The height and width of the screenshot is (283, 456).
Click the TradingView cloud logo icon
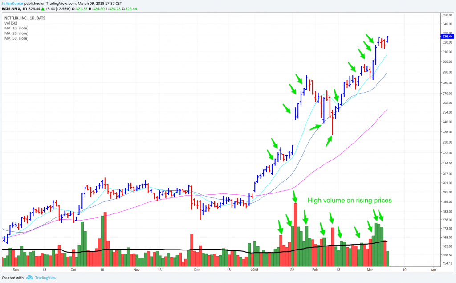[29, 278]
